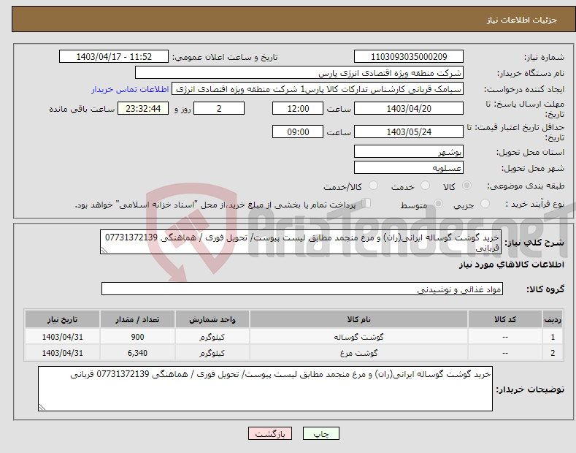576x453 pixels.
Task: Click quantity value 900
Action: point(137,337)
